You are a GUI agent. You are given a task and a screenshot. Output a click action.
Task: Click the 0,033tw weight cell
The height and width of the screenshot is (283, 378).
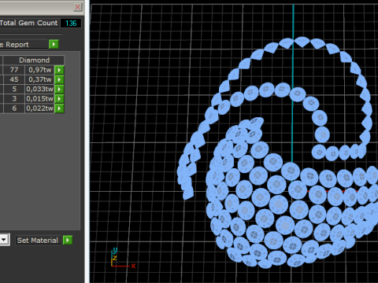(x=39, y=89)
